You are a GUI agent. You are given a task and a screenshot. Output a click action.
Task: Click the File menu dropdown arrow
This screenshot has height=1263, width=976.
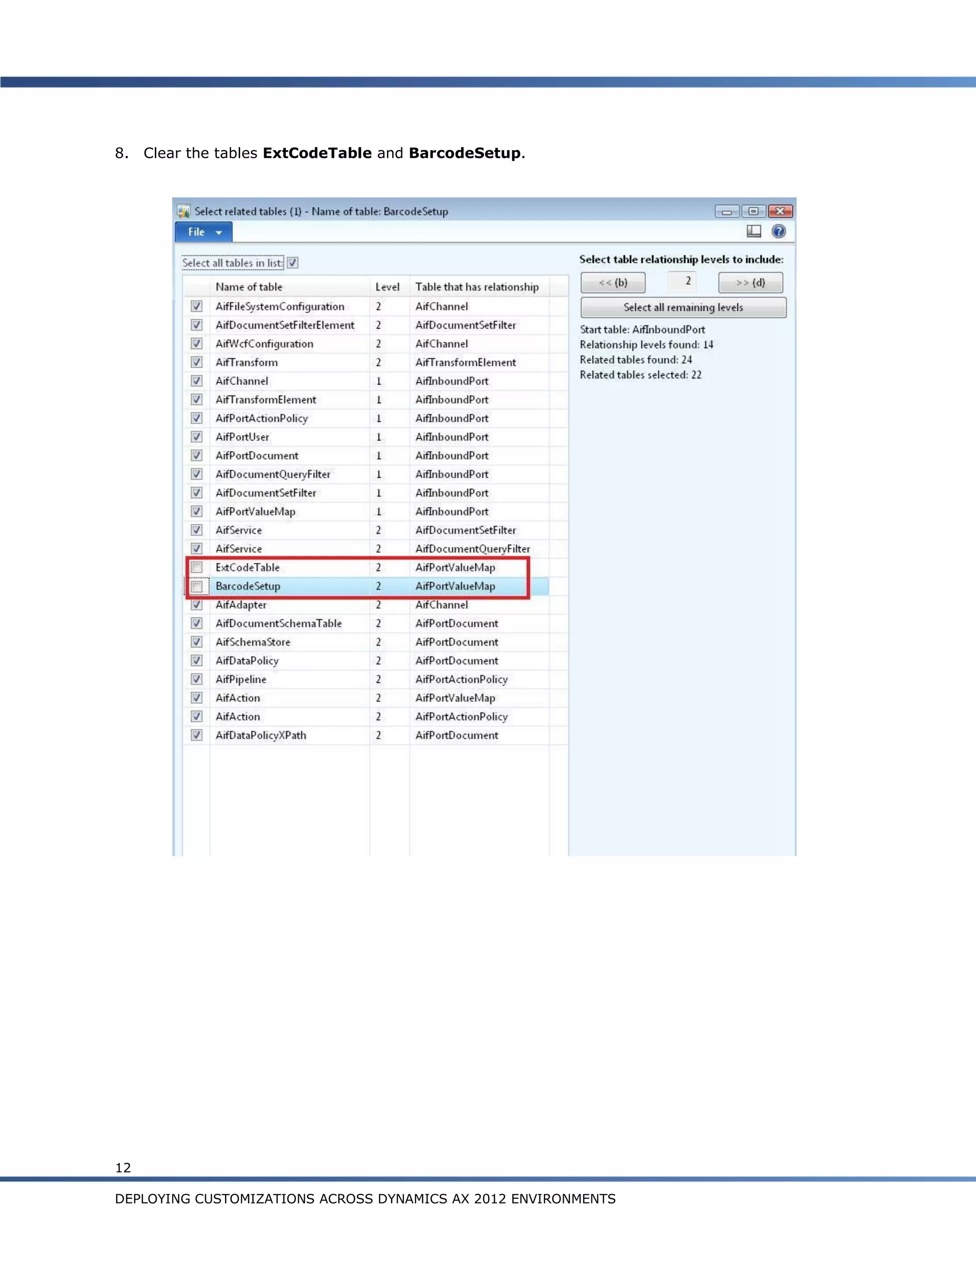tap(219, 233)
